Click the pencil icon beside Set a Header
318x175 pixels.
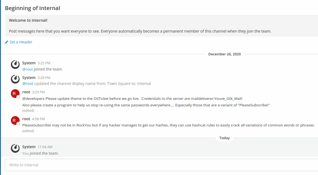pos(7,42)
